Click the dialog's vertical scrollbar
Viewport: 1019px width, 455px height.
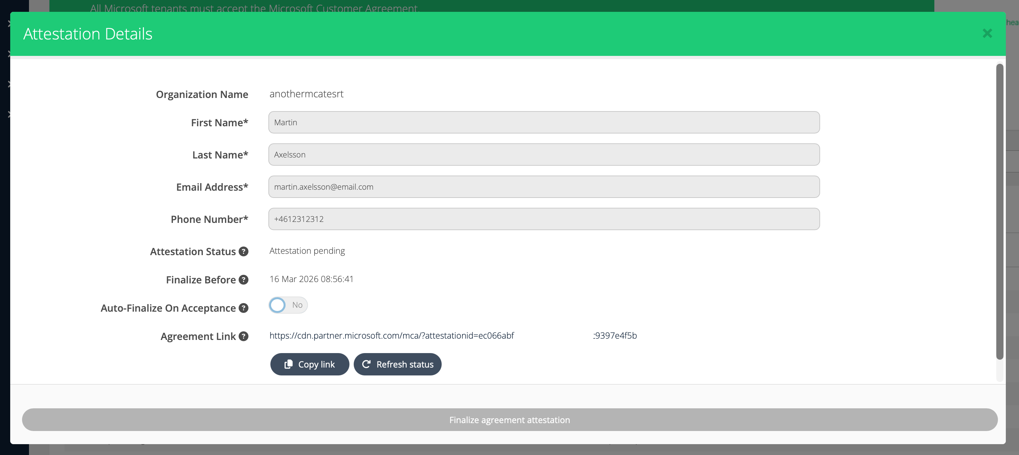(1000, 212)
